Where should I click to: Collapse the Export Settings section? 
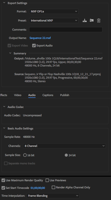[4, 3]
